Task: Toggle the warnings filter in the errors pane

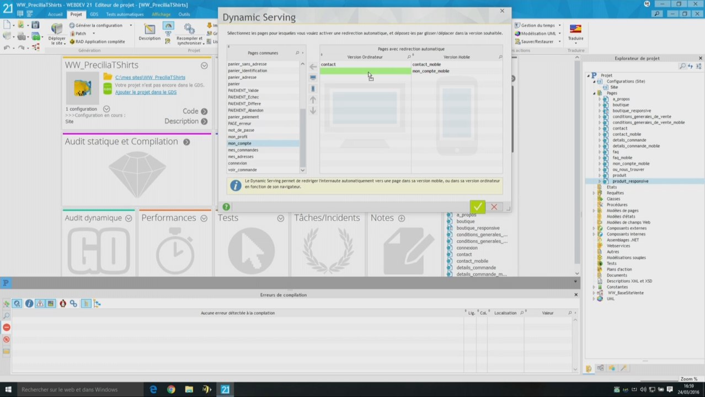Action: pyautogui.click(x=40, y=303)
